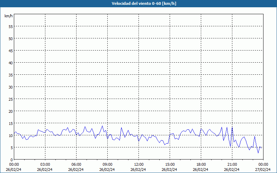Select the y-axis value '20'
This screenshot has width=277, height=173.
pos(11,111)
